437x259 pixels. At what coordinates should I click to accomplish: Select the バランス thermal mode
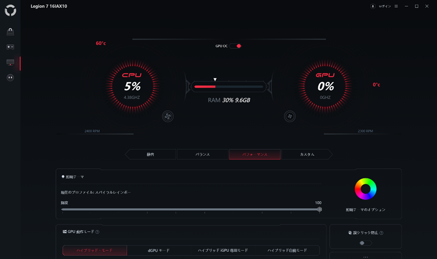click(203, 154)
